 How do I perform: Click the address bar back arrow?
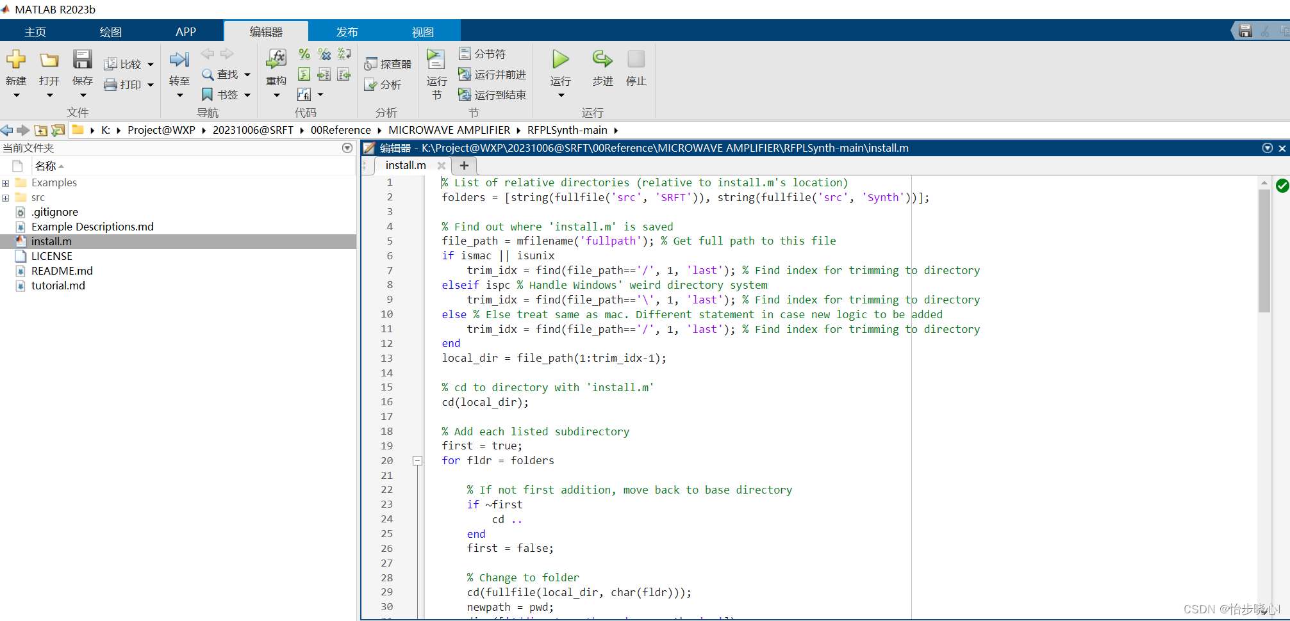point(6,130)
